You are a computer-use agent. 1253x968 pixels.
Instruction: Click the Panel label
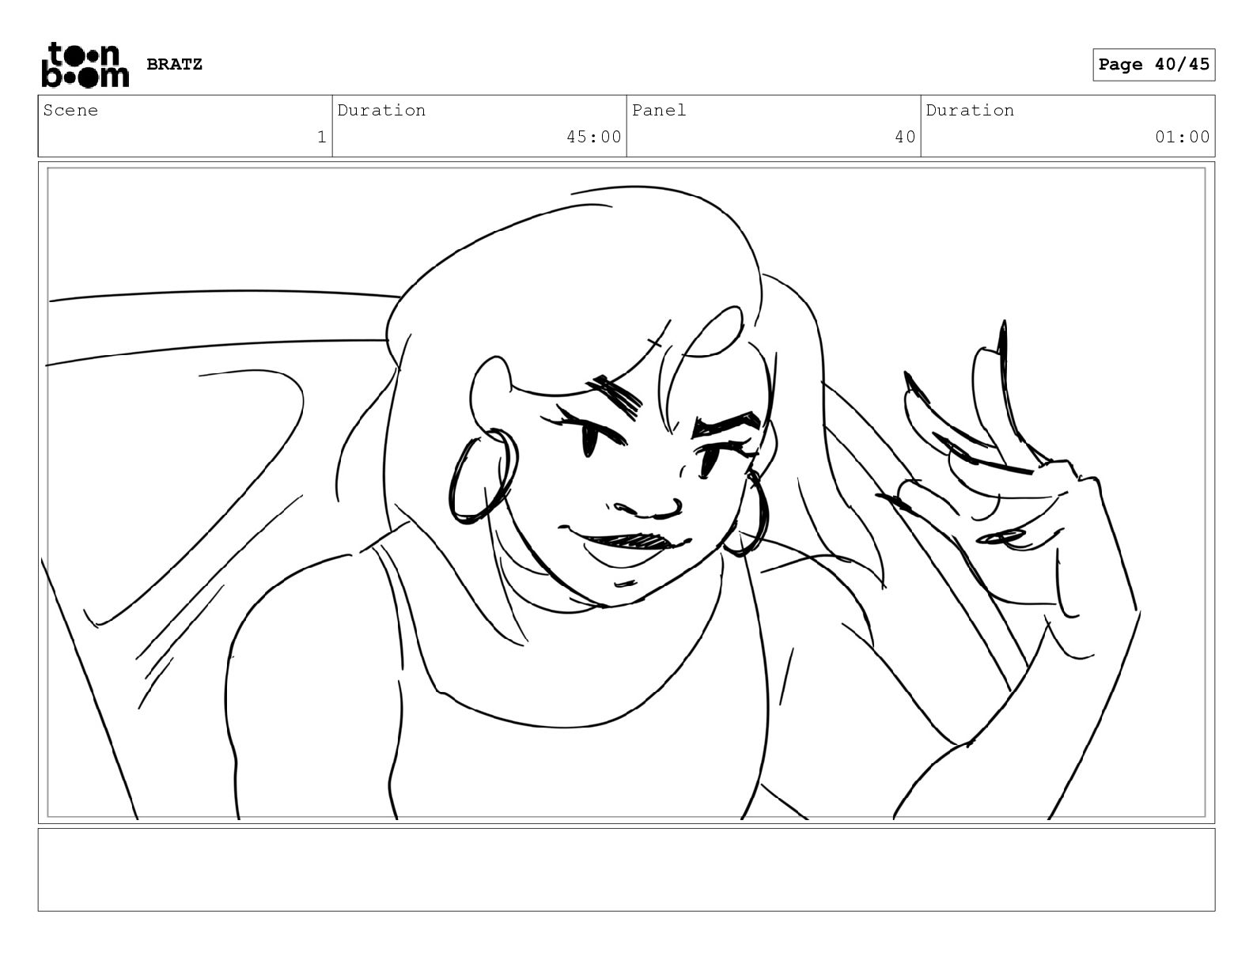(x=659, y=110)
